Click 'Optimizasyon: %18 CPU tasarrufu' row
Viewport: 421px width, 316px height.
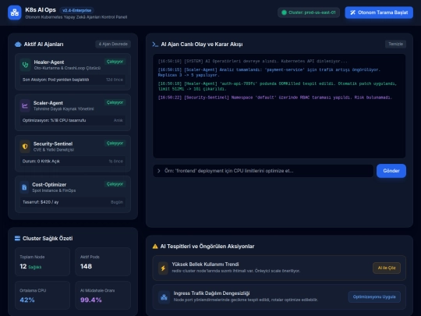(x=73, y=121)
